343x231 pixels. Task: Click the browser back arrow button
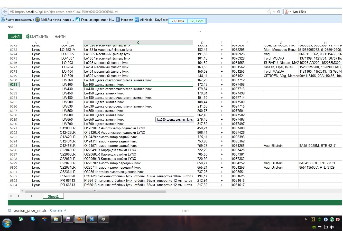(x=5, y=12)
